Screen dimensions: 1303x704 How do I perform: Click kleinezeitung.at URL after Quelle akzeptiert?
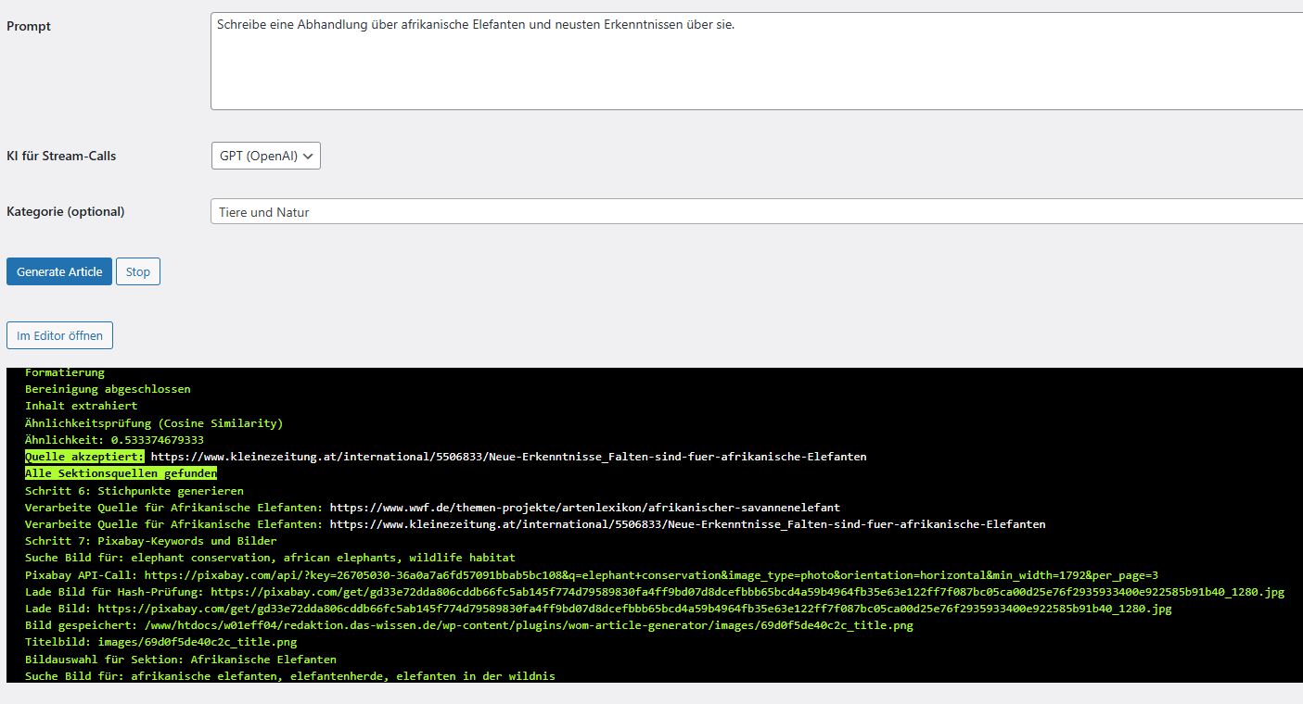tap(508, 457)
